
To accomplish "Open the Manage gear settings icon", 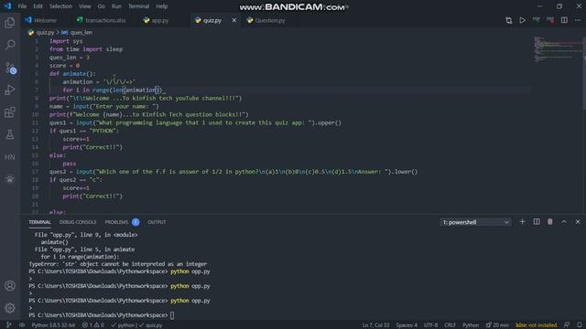I will tap(10, 308).
